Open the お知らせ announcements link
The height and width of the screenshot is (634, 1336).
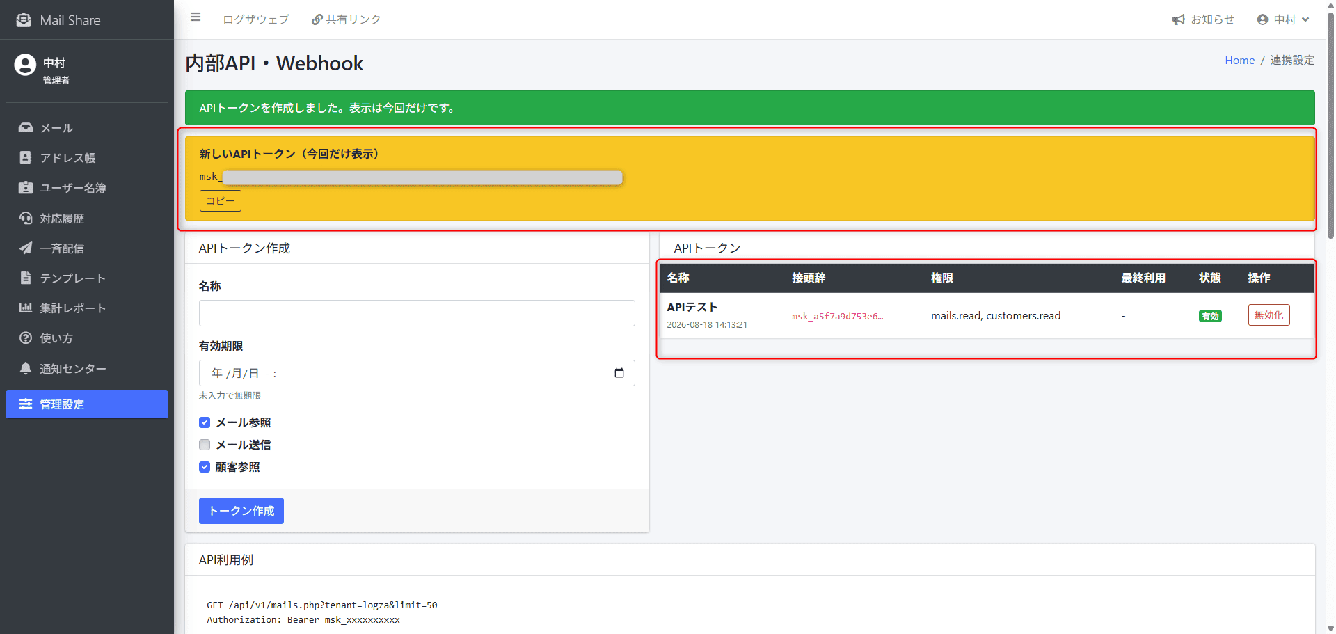tap(1203, 19)
